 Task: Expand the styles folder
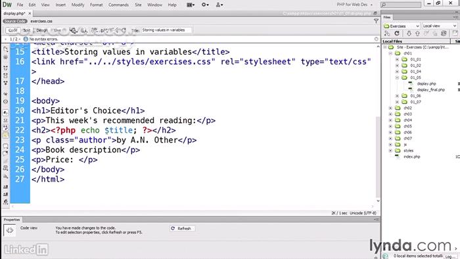(390, 151)
